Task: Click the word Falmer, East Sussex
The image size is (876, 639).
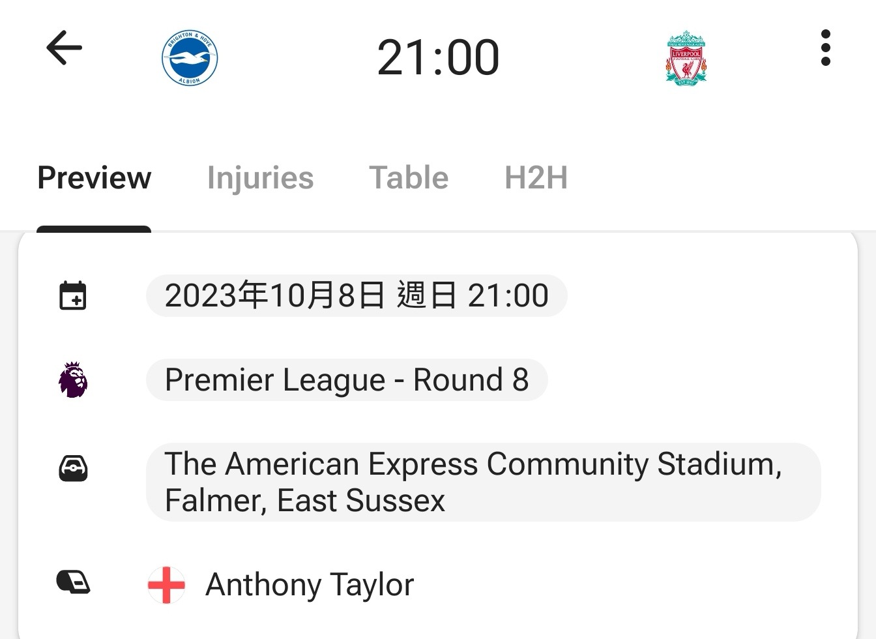Action: tap(305, 501)
